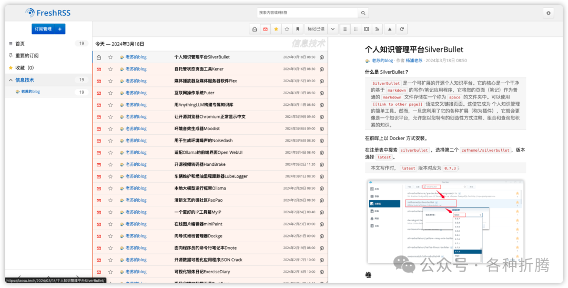Show read articles with the open-envelope toolbar icon

click(x=255, y=29)
